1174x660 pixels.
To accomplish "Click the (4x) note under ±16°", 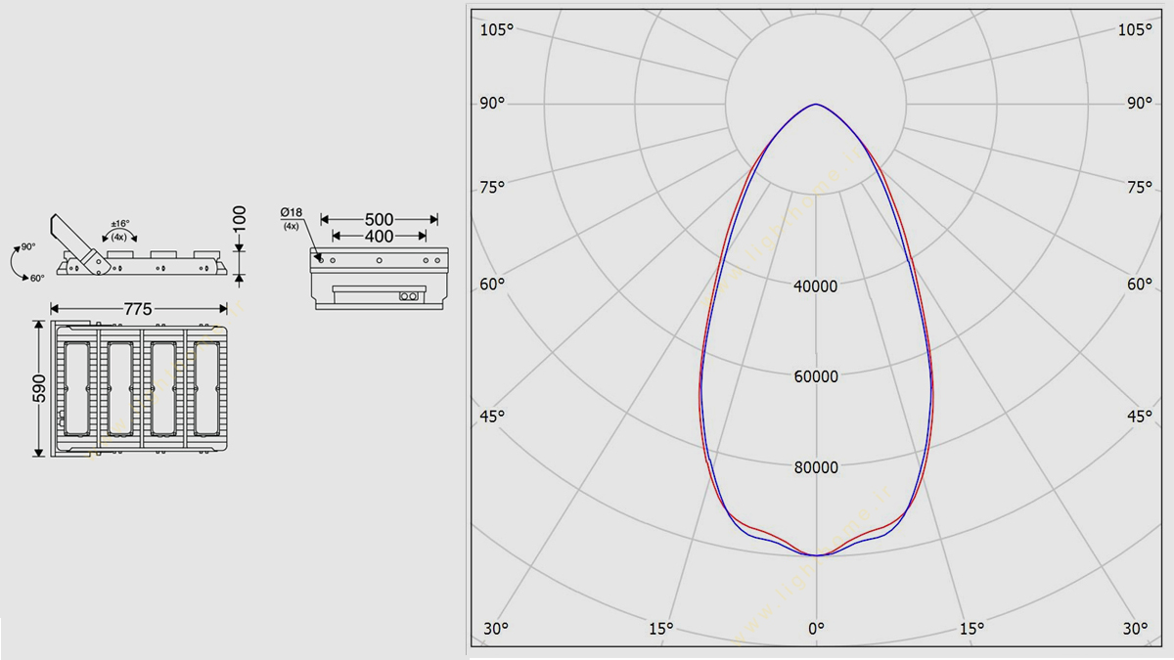I will (119, 238).
